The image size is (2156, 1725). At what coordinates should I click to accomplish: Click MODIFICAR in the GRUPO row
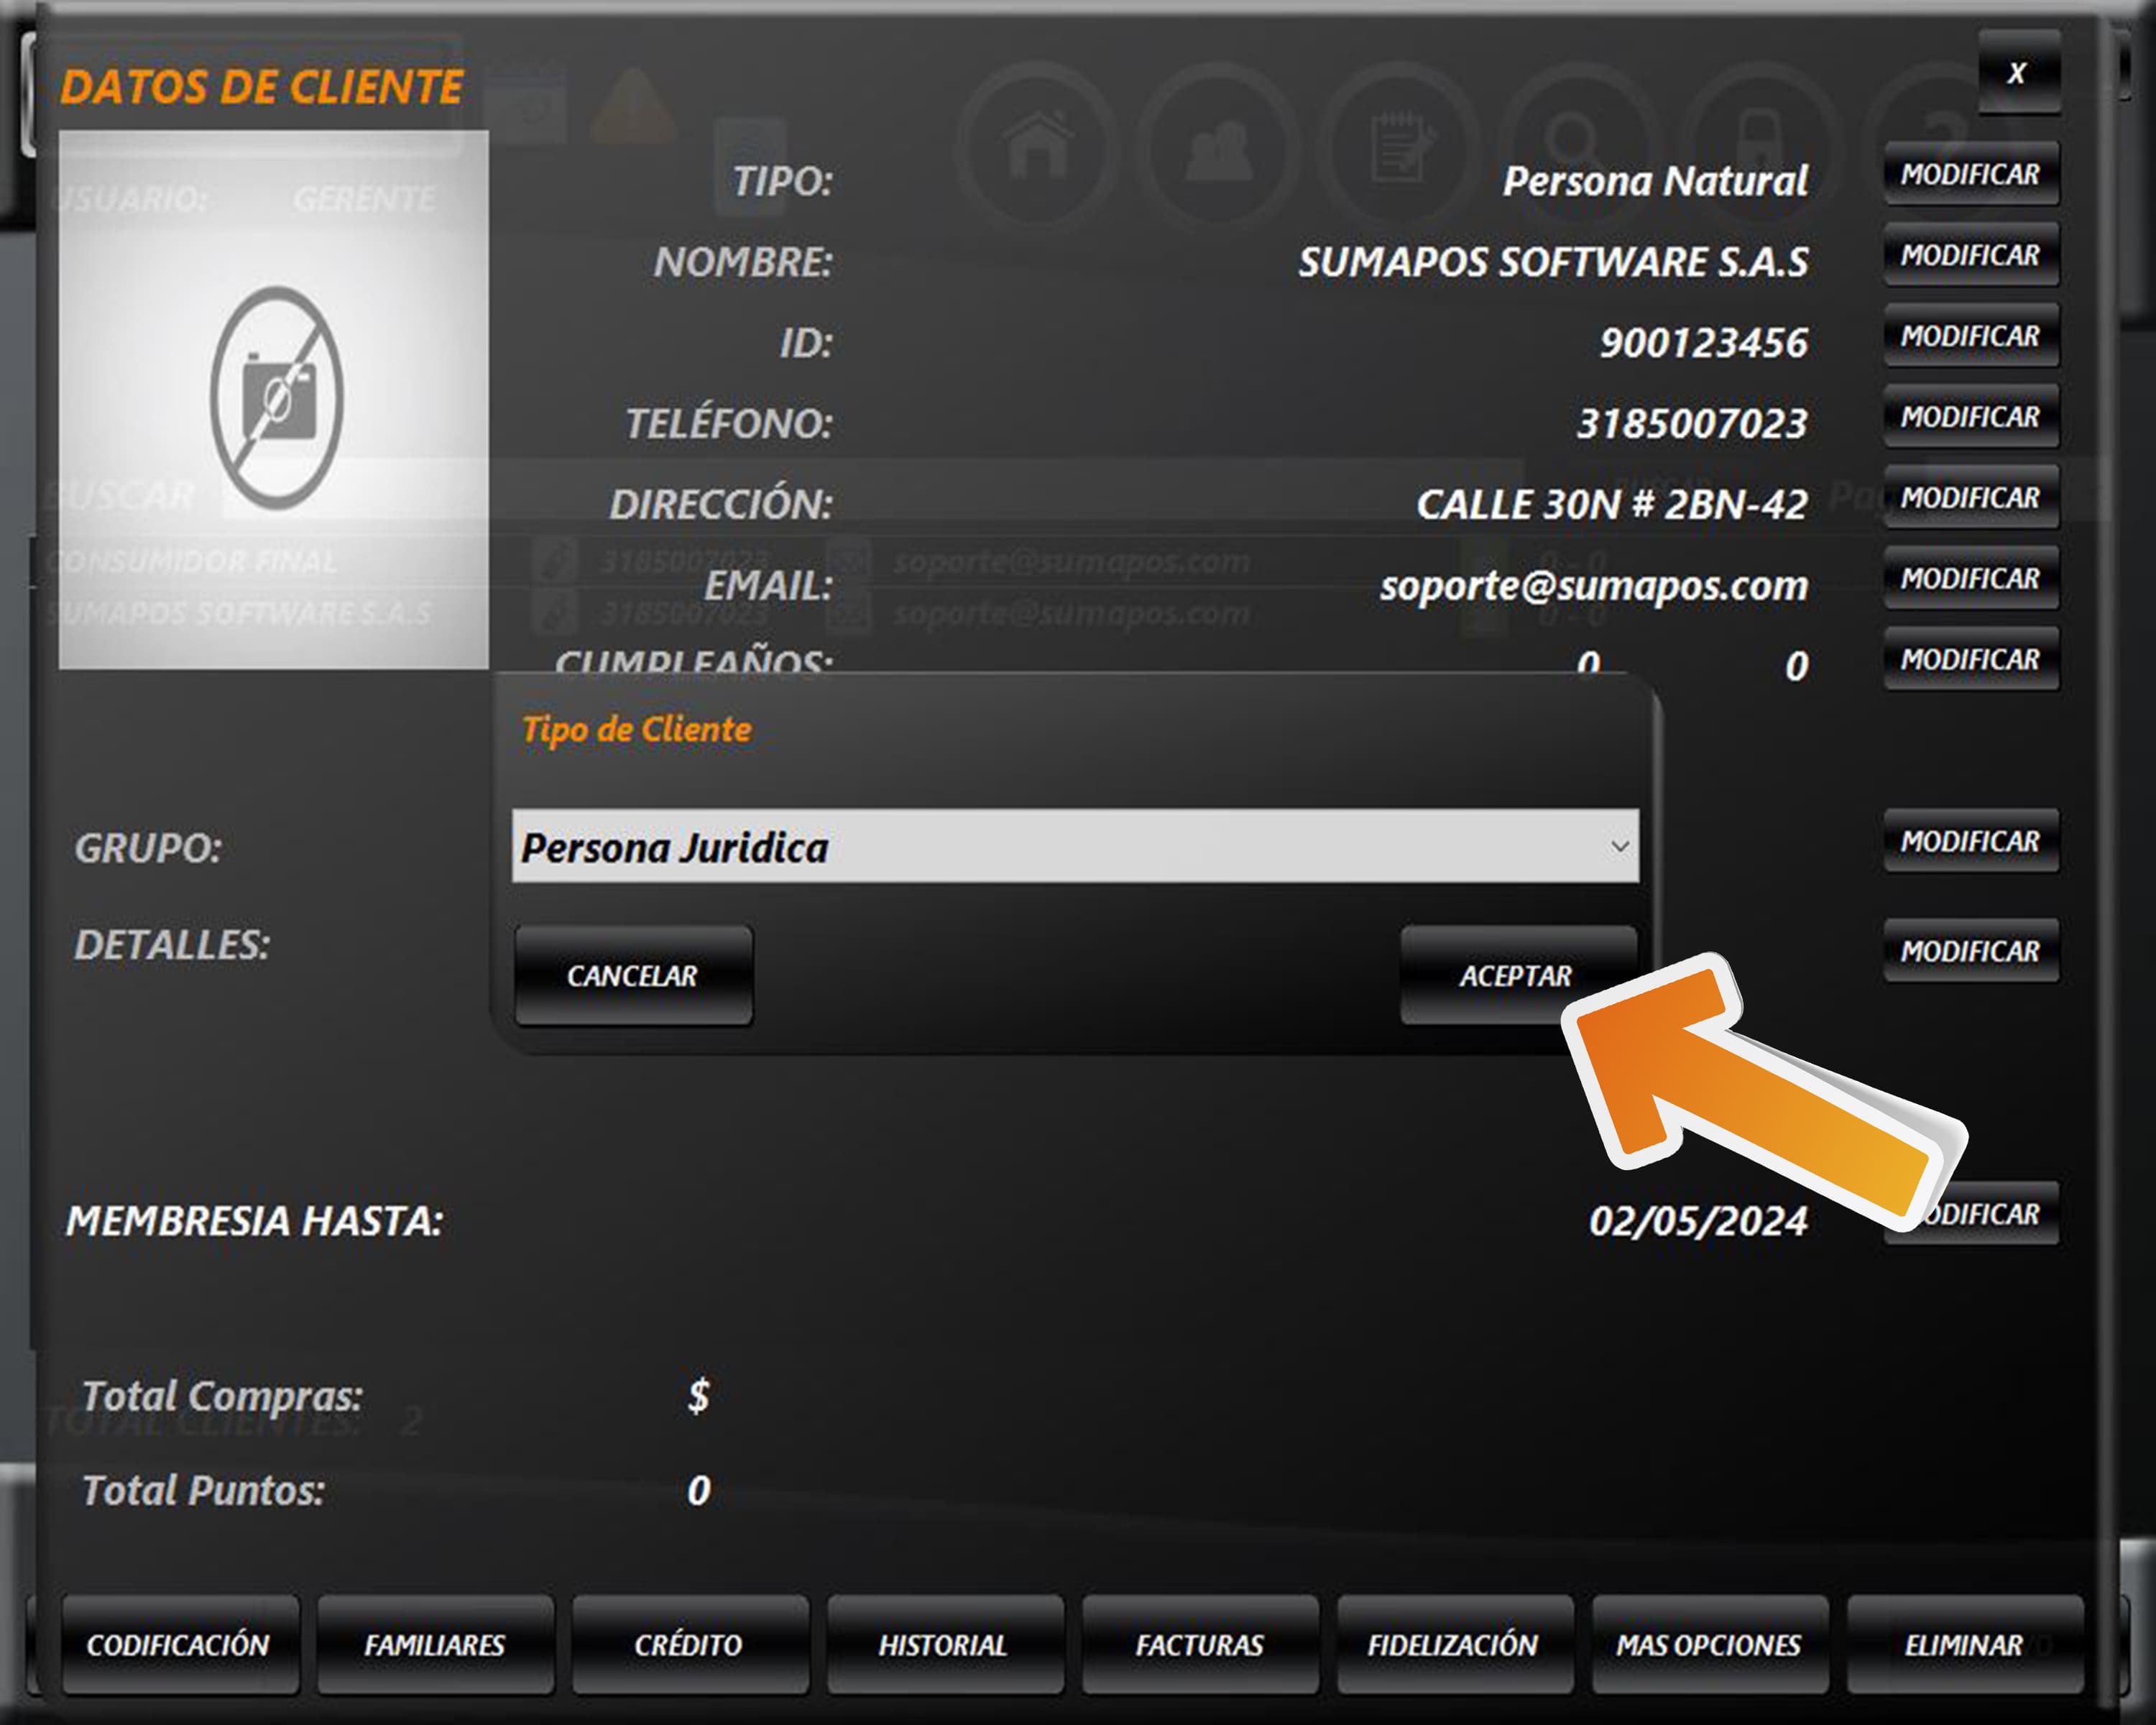(x=1970, y=842)
